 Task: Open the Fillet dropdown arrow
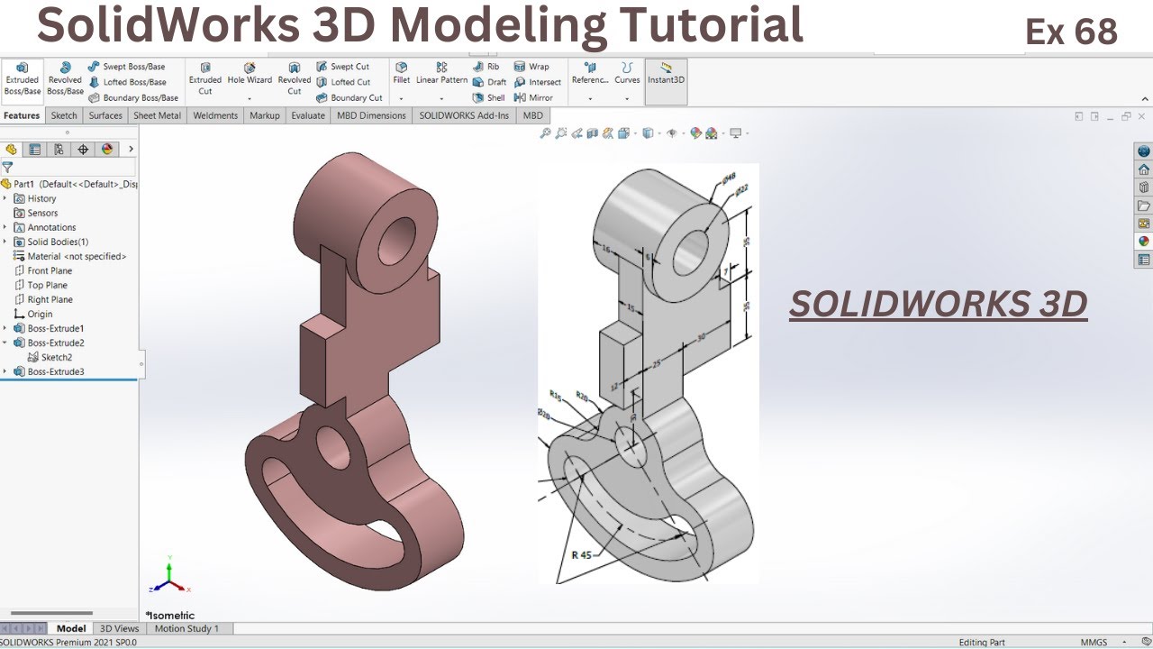point(401,97)
